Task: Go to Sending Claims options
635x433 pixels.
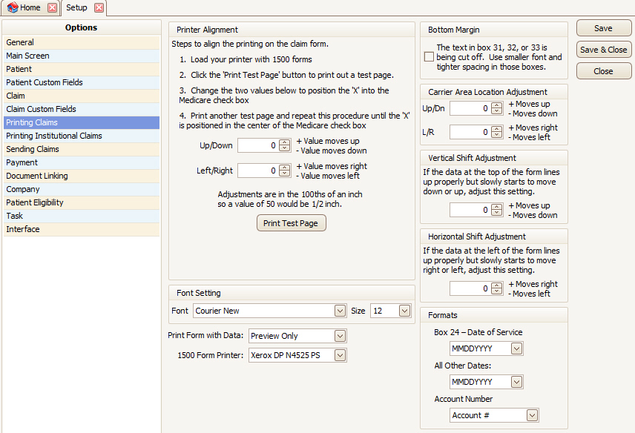Action: (82, 149)
